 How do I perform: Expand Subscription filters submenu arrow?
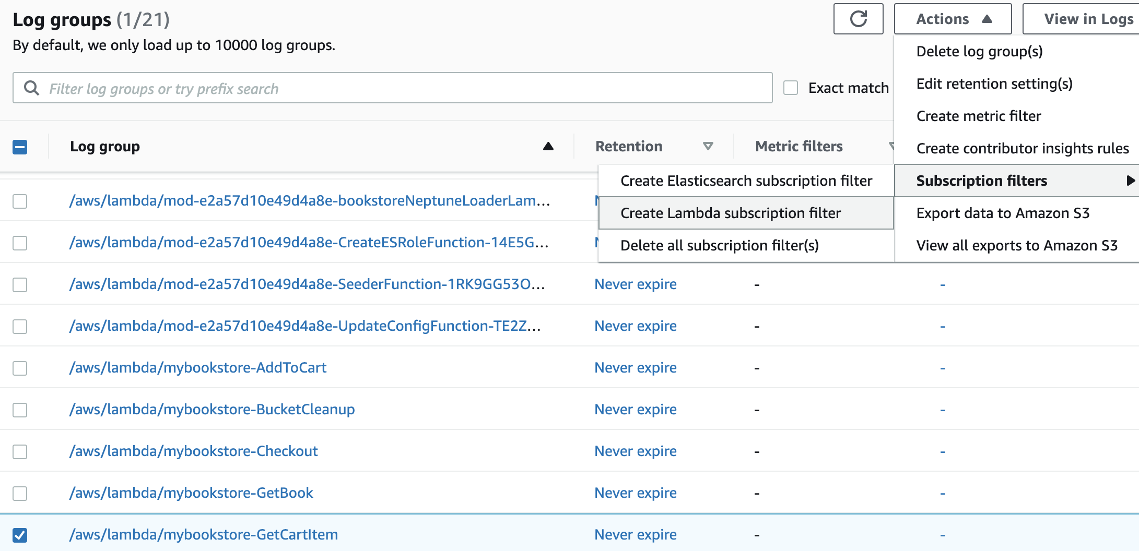(x=1130, y=181)
